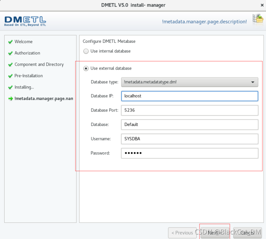Image resolution: width=266 pixels, height=239 pixels.
Task: Click the !metadata.manager.page.description! header text
Action: point(204,22)
